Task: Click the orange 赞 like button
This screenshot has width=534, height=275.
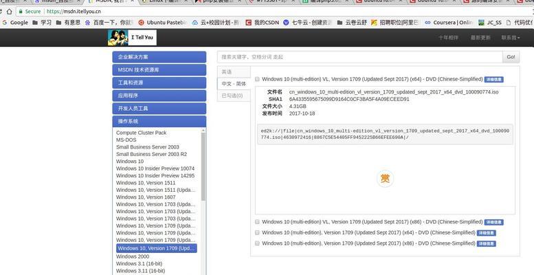Action: click(x=385, y=179)
